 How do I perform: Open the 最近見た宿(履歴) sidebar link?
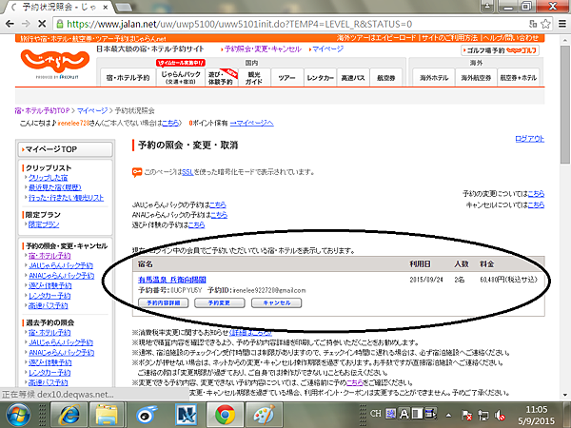[x=55, y=187]
